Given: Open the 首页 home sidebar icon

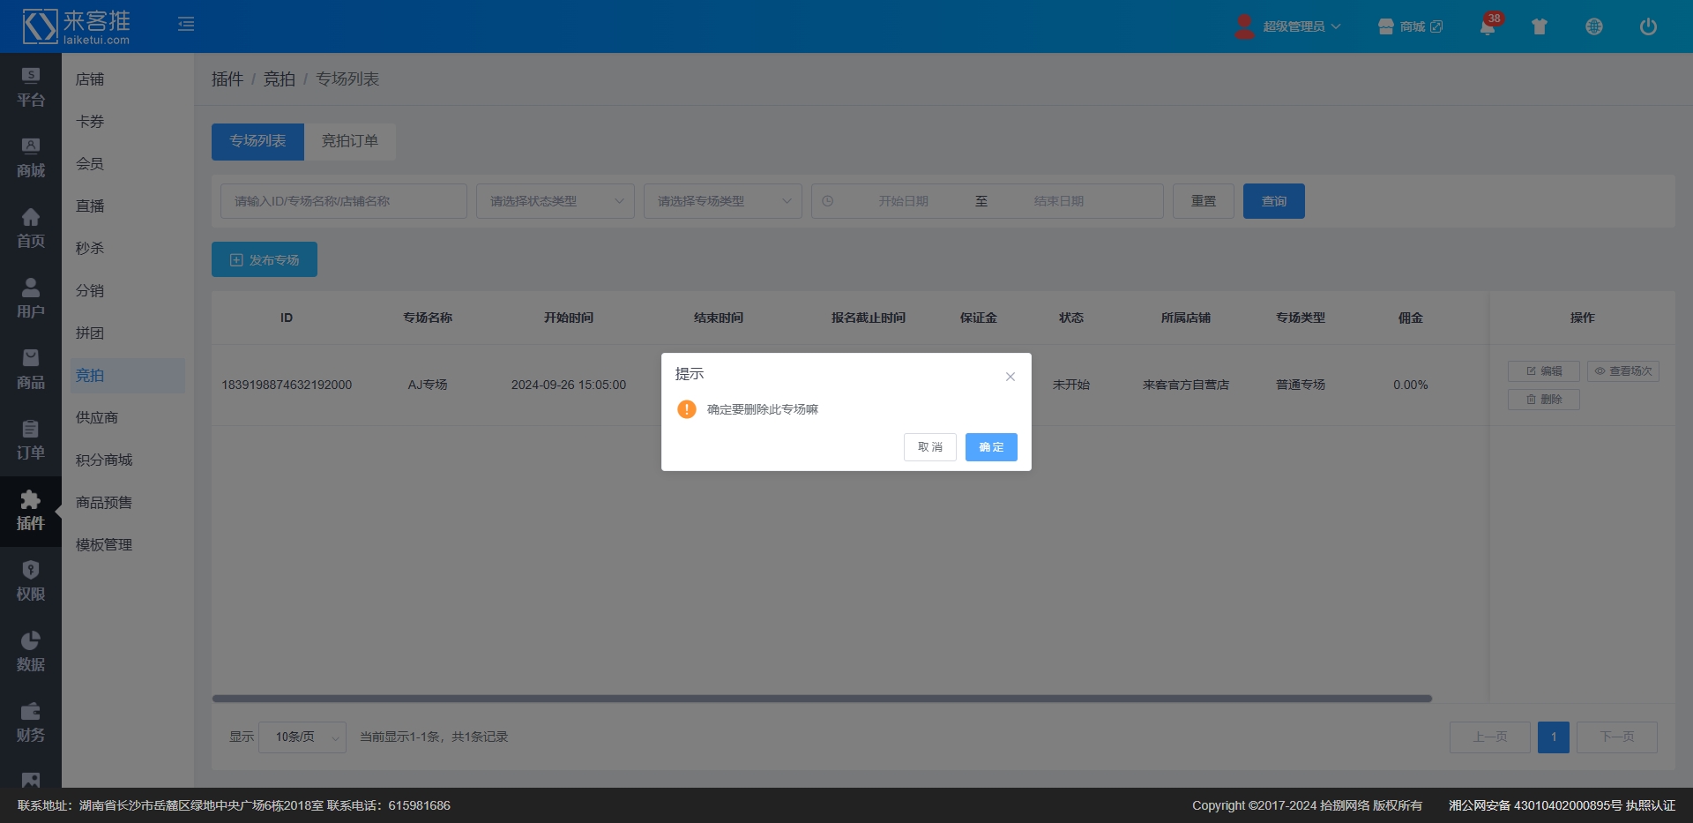Looking at the screenshot, I should 31,228.
